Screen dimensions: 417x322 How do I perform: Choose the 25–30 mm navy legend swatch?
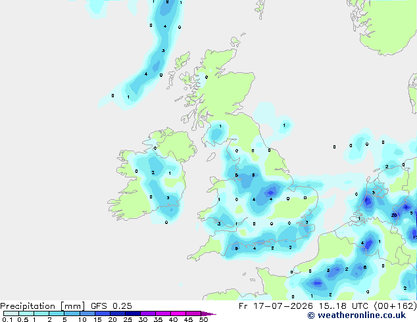click(x=132, y=313)
